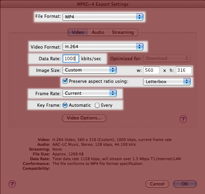Open the H.264 Video Format dropdown
The image size is (205, 194).
point(103,47)
